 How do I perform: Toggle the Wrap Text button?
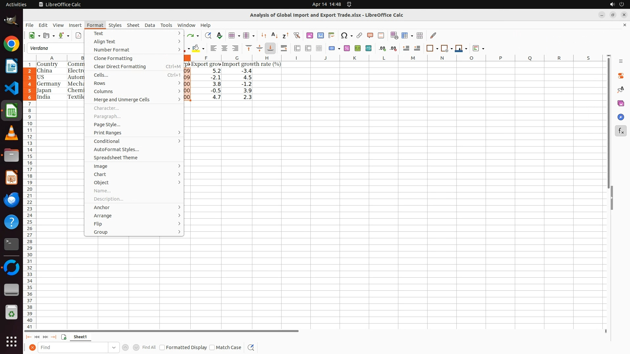coord(284,48)
